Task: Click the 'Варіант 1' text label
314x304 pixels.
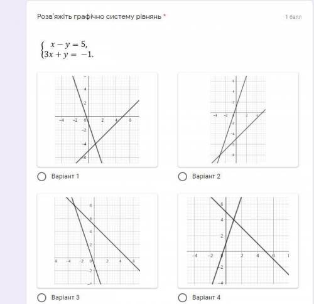Action: 65,176
